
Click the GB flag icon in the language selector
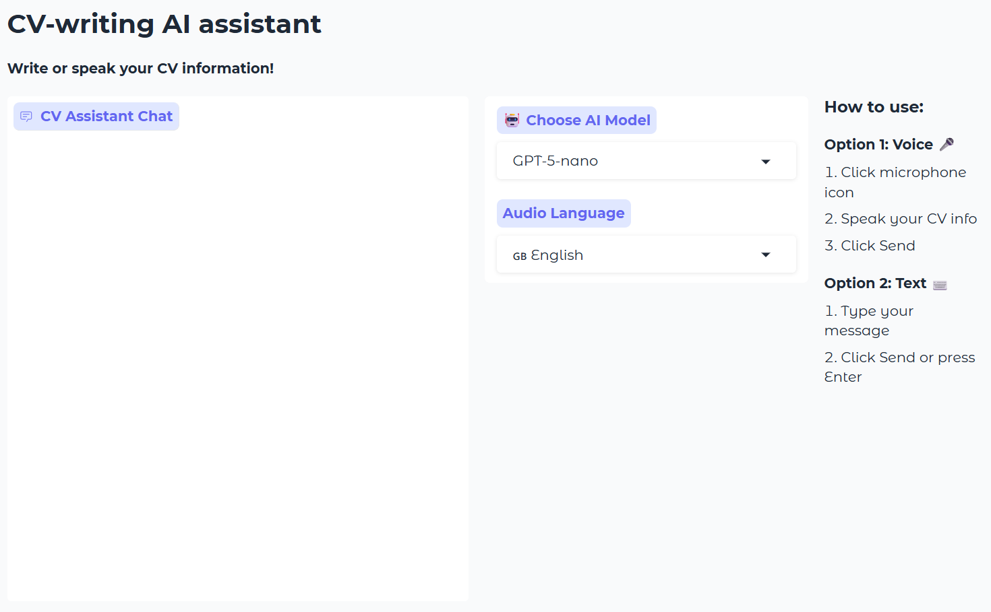click(519, 255)
